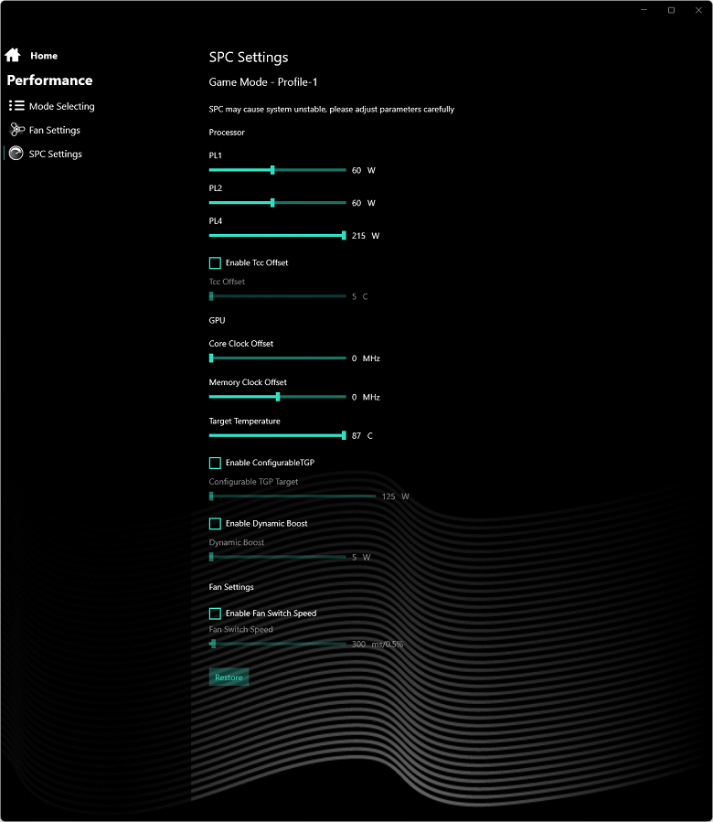This screenshot has width=713, height=822.
Task: Click the Target Temperature slider
Action: (277, 435)
